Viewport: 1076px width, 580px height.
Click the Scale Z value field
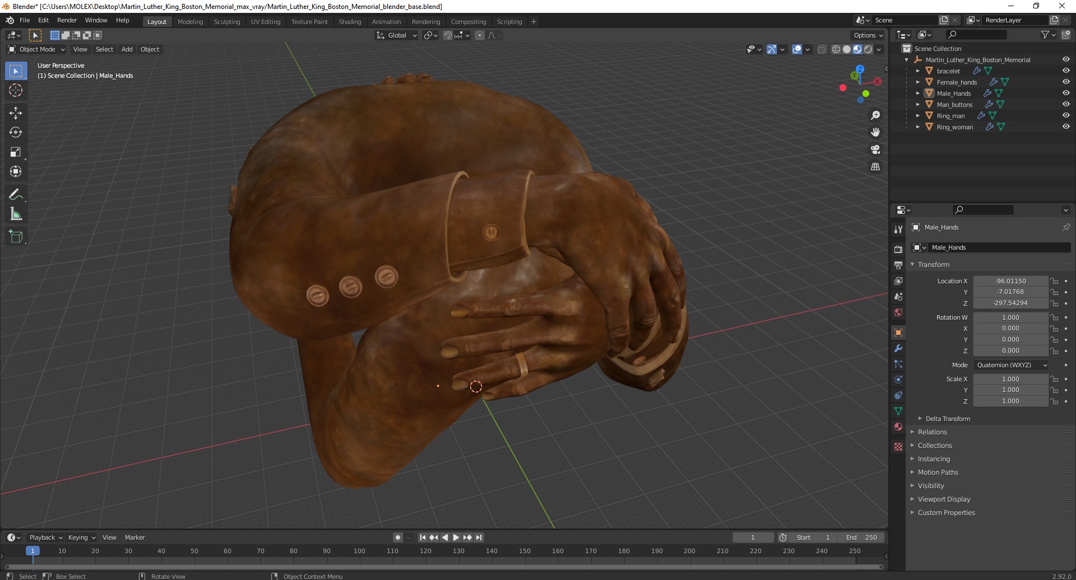click(x=1010, y=401)
